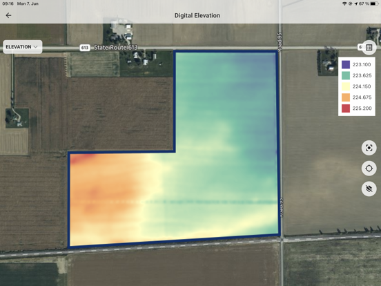Viewport: 381px width, 286px height.
Task: Tap the 613 route shield marker
Action: point(85,48)
